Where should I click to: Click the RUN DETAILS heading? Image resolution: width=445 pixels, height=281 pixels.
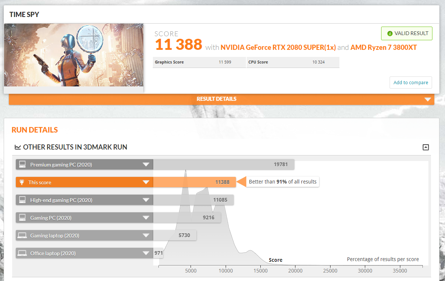pos(35,130)
